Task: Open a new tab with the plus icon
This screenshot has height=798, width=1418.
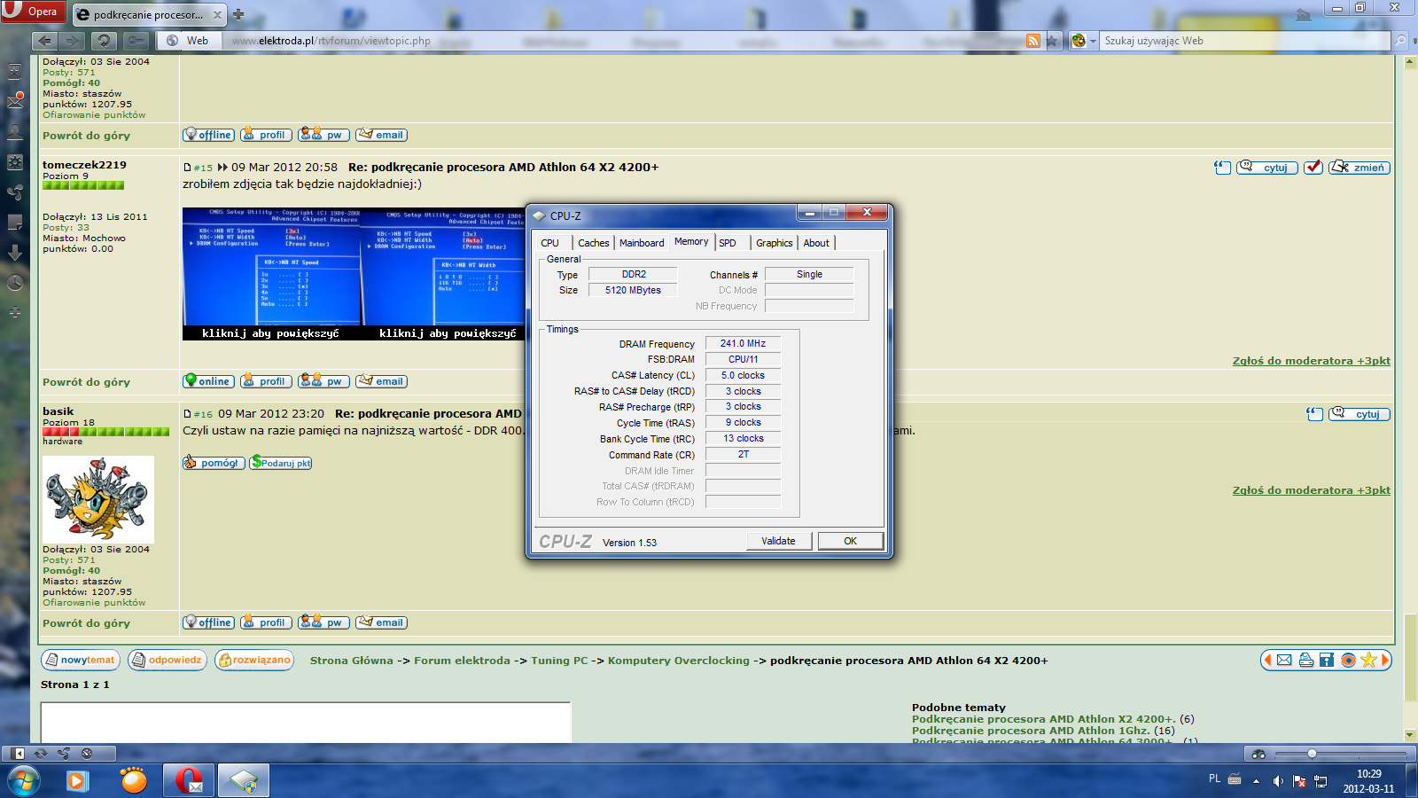Action: pos(238,14)
